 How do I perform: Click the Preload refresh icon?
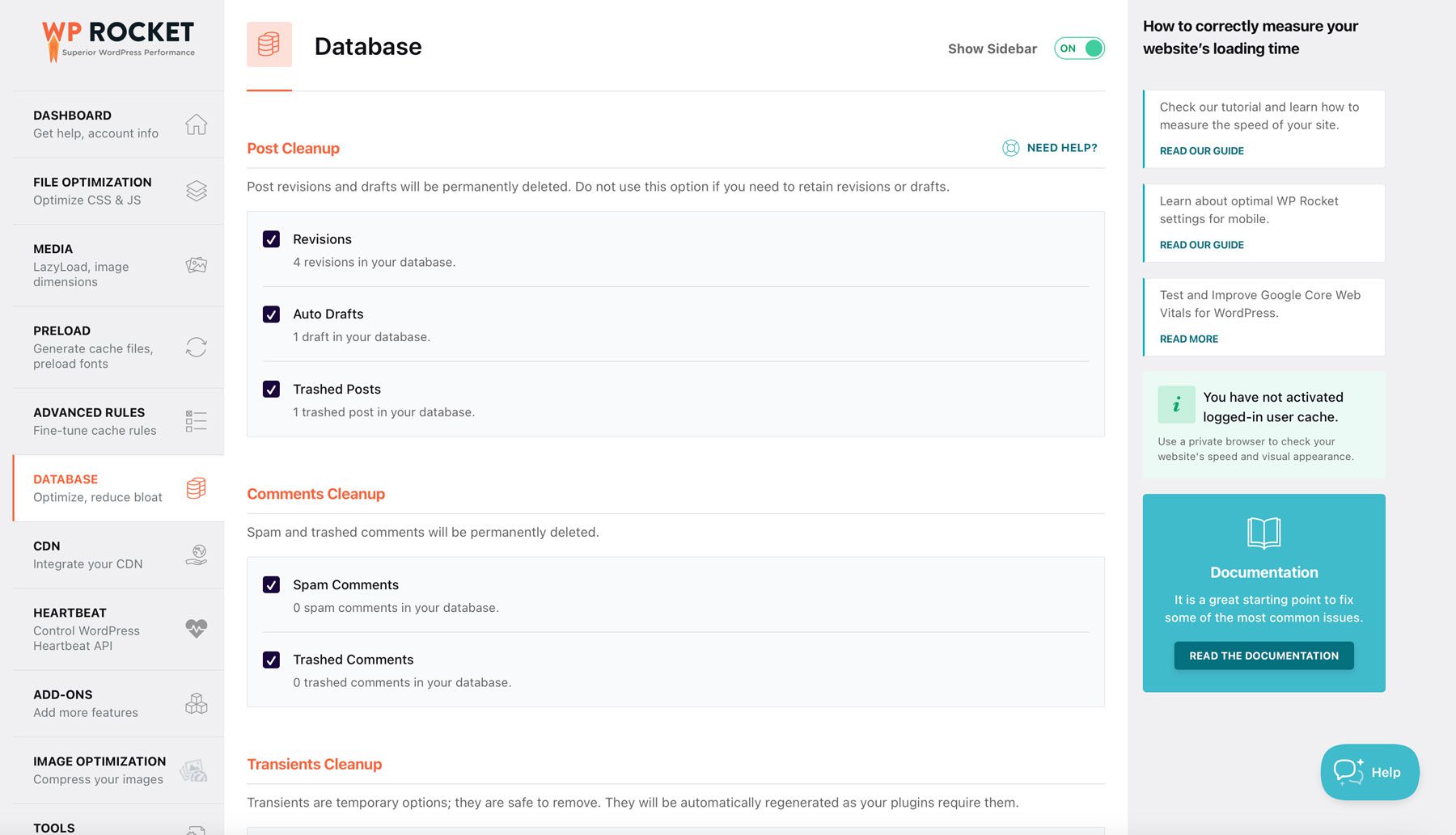pos(196,347)
